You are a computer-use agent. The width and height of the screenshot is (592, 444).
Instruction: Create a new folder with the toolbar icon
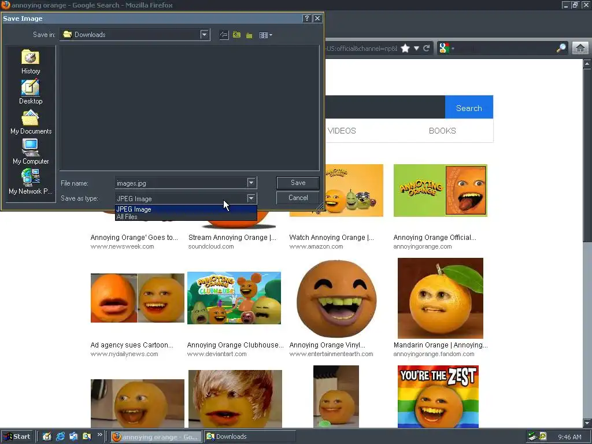[249, 35]
